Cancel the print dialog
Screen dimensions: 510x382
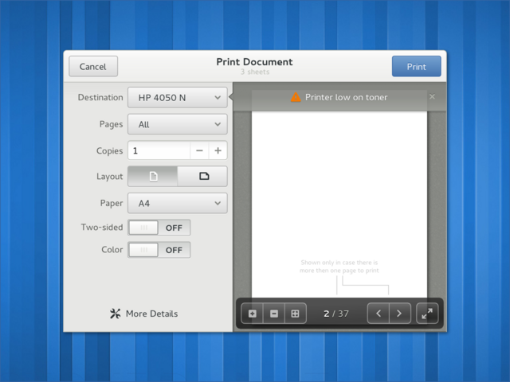(x=93, y=66)
